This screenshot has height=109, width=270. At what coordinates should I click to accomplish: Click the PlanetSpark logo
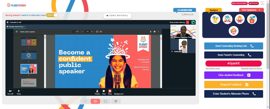tap(16, 5)
